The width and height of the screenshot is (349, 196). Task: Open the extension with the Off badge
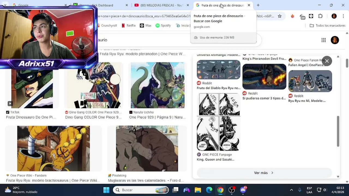pos(302,16)
